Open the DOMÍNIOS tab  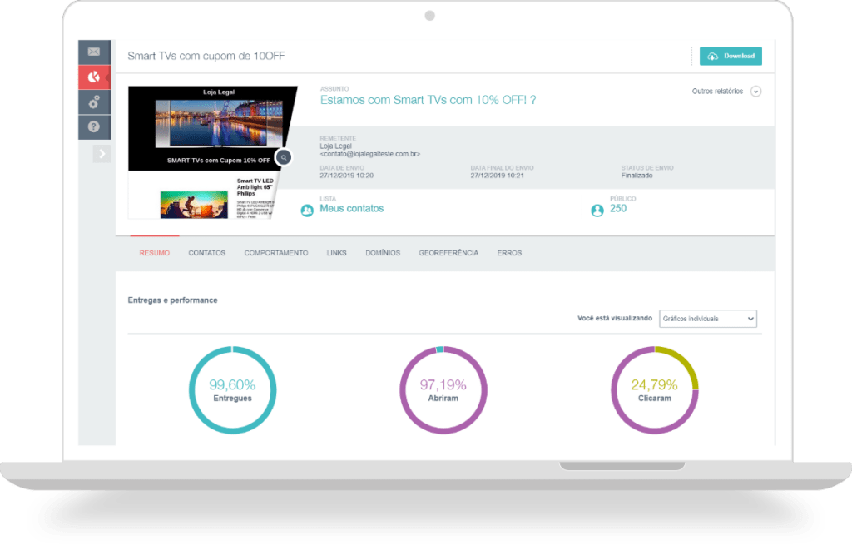(382, 253)
